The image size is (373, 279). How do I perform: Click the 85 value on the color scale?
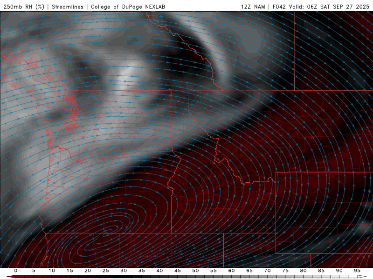pyautogui.click(x=321, y=271)
